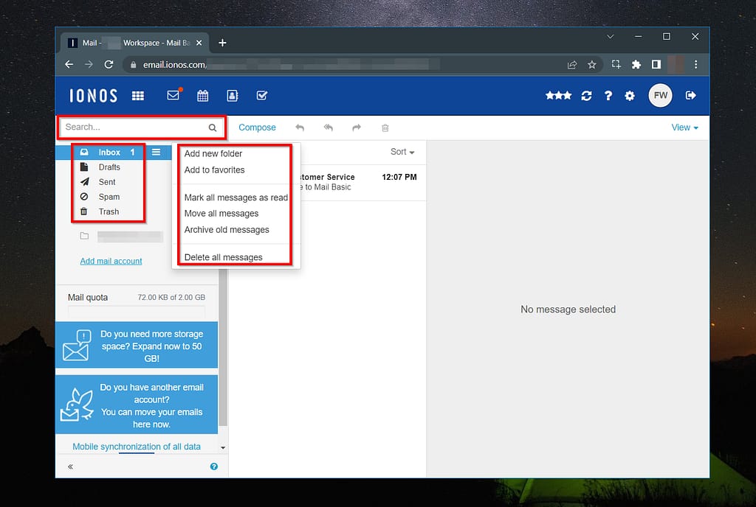Viewport: 756px width, 507px height.
Task: Open the help question mark in header
Action: click(608, 96)
